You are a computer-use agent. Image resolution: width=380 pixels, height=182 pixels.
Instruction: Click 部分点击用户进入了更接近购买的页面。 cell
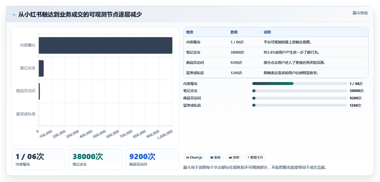tap(295, 63)
